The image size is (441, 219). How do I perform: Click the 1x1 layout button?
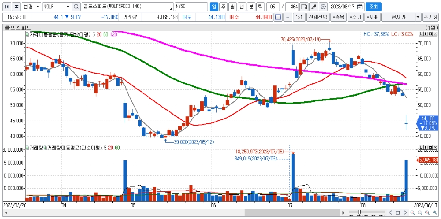coord(299,17)
